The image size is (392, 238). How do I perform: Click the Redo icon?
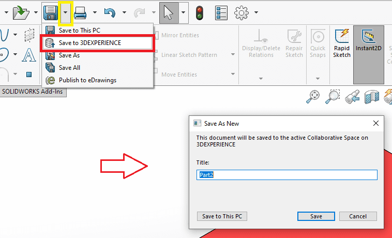pyautogui.click(x=140, y=13)
